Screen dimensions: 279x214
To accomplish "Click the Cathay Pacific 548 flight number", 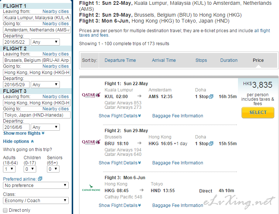I will tap(123, 197).
